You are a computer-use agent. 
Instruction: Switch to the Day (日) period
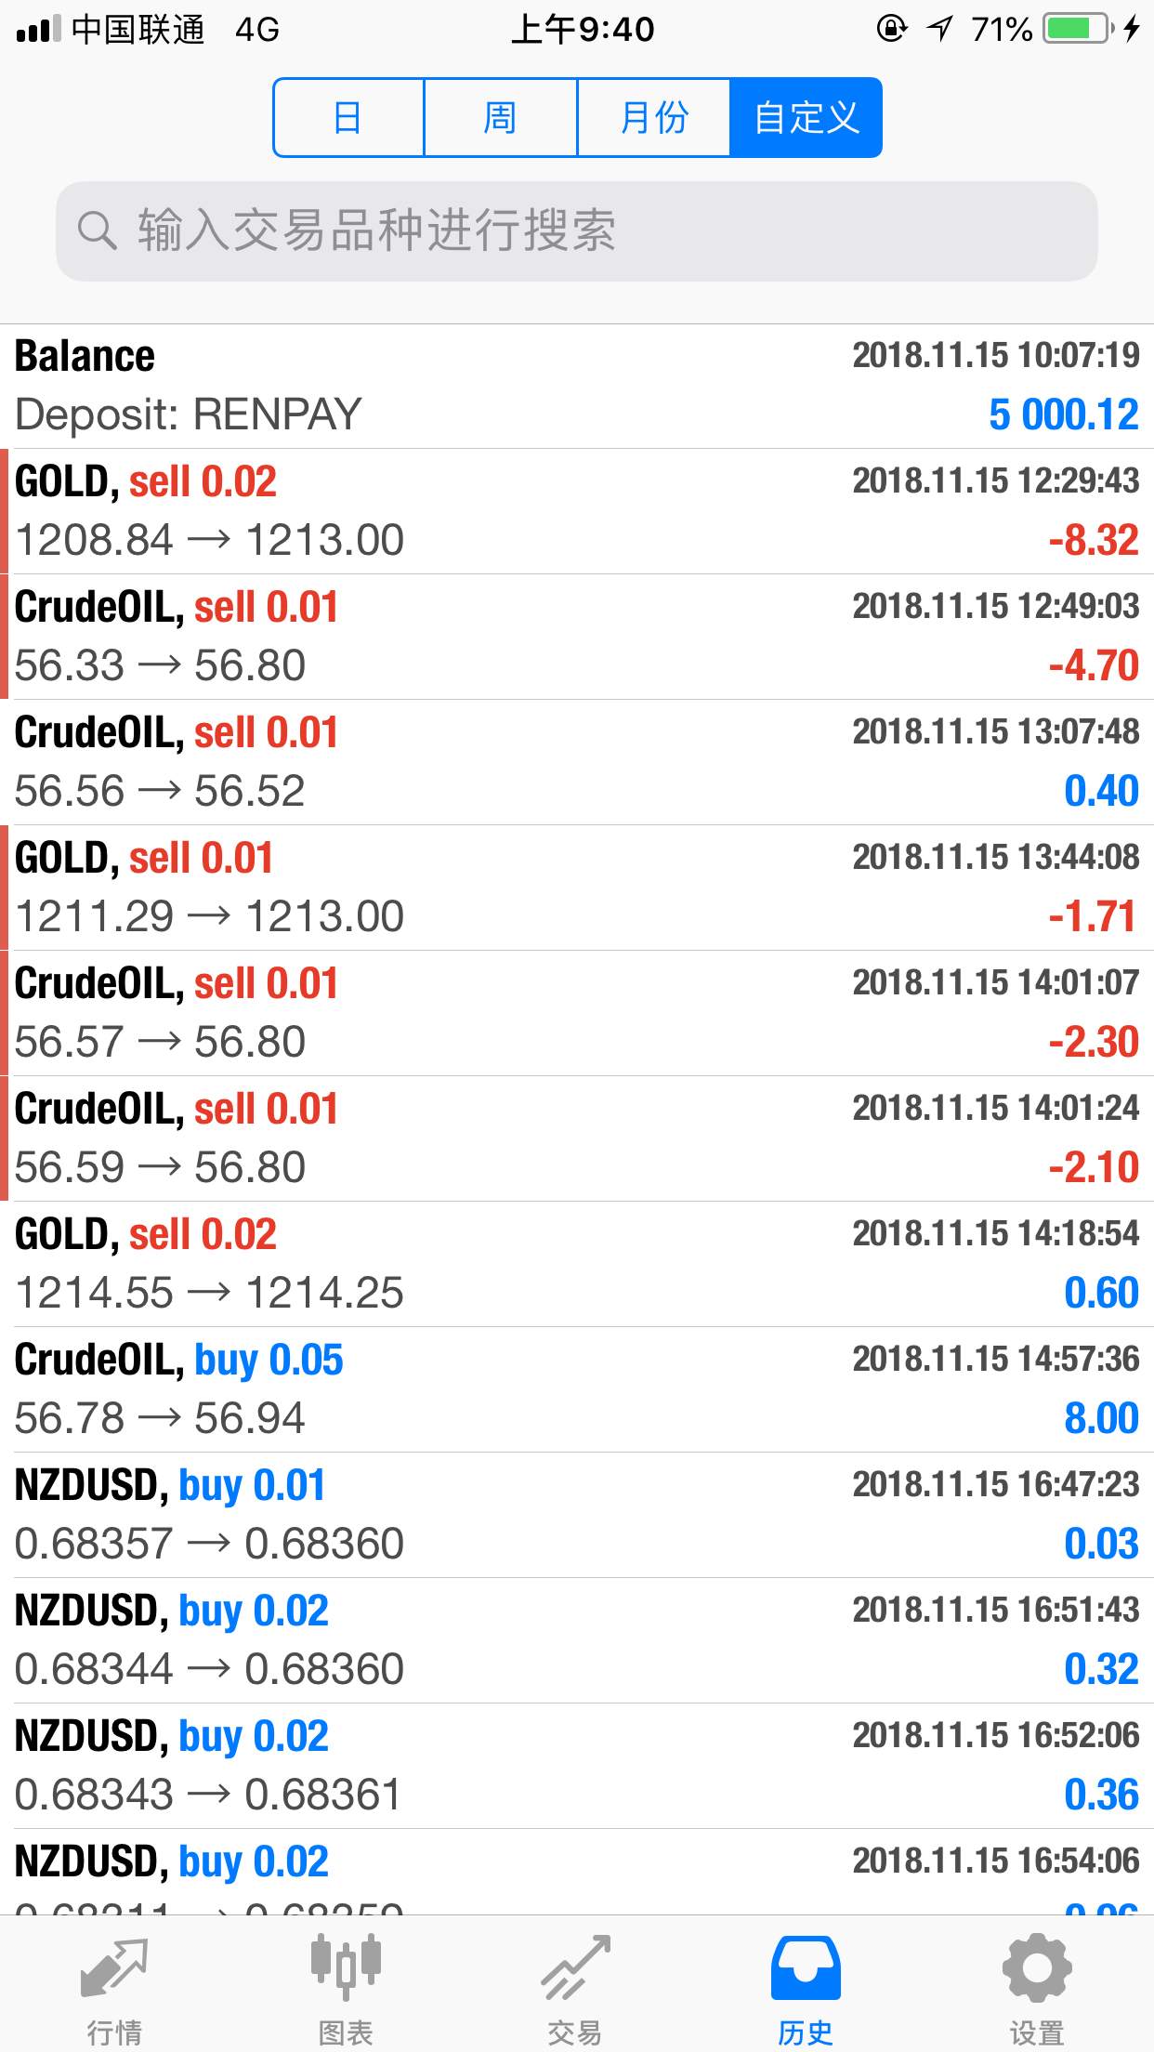(x=348, y=118)
